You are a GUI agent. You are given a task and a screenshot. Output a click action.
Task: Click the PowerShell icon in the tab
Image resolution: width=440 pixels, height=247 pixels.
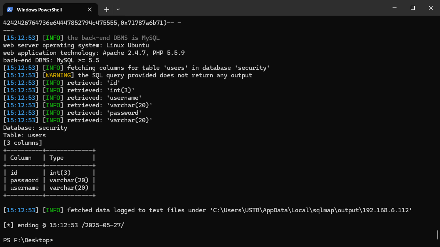click(10, 9)
